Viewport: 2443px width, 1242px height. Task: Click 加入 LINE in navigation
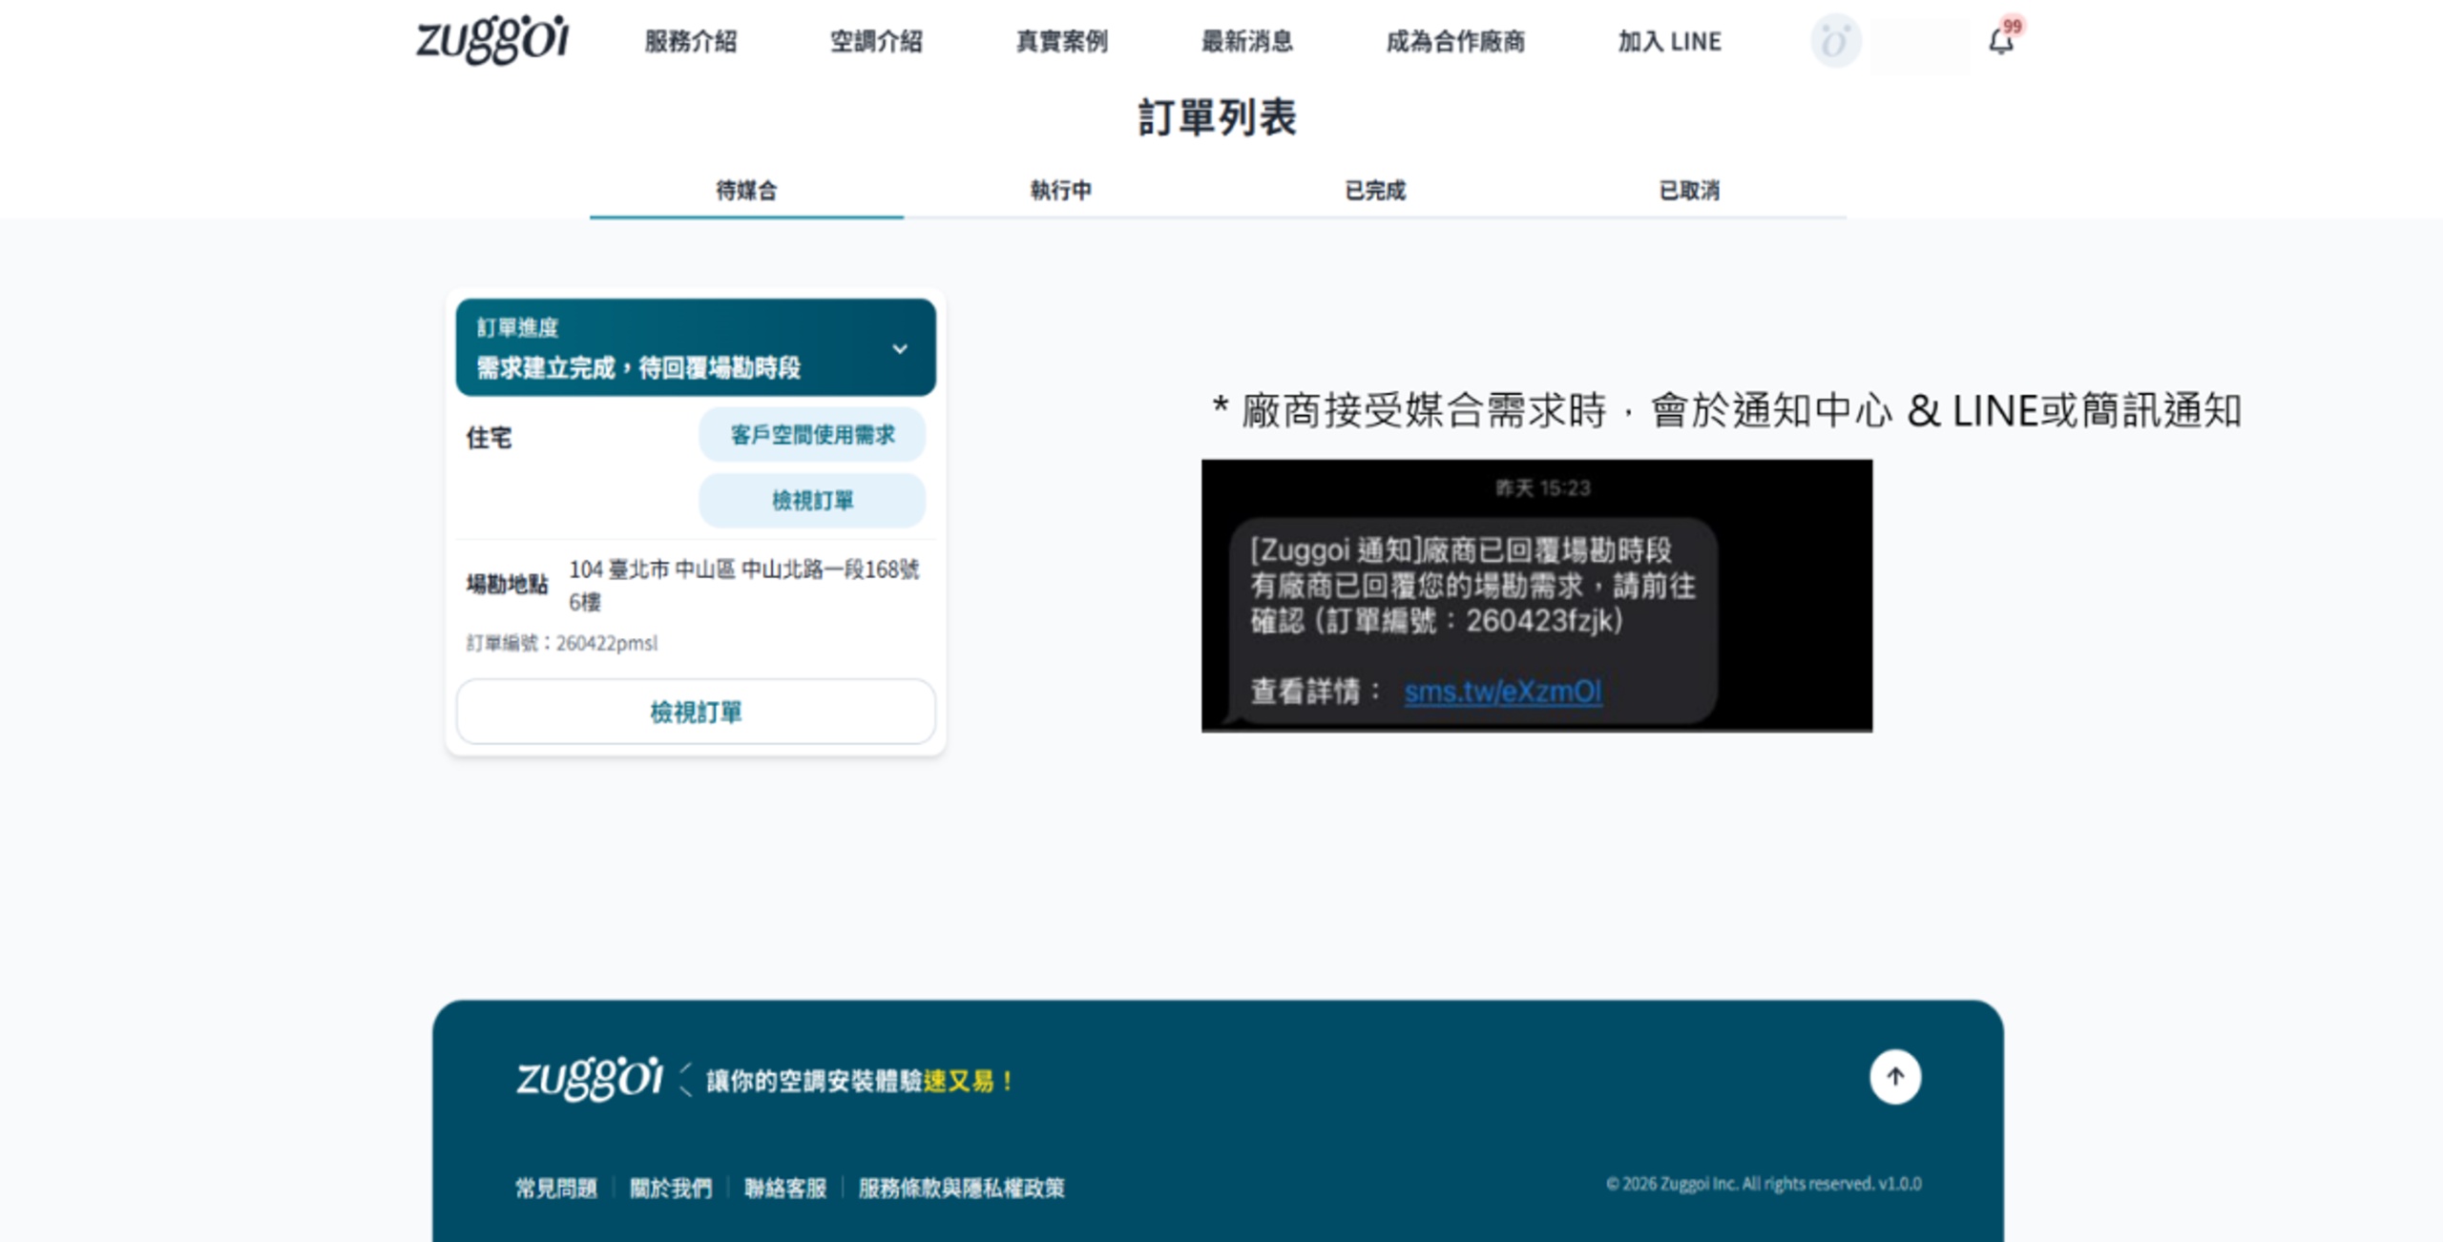(1669, 42)
